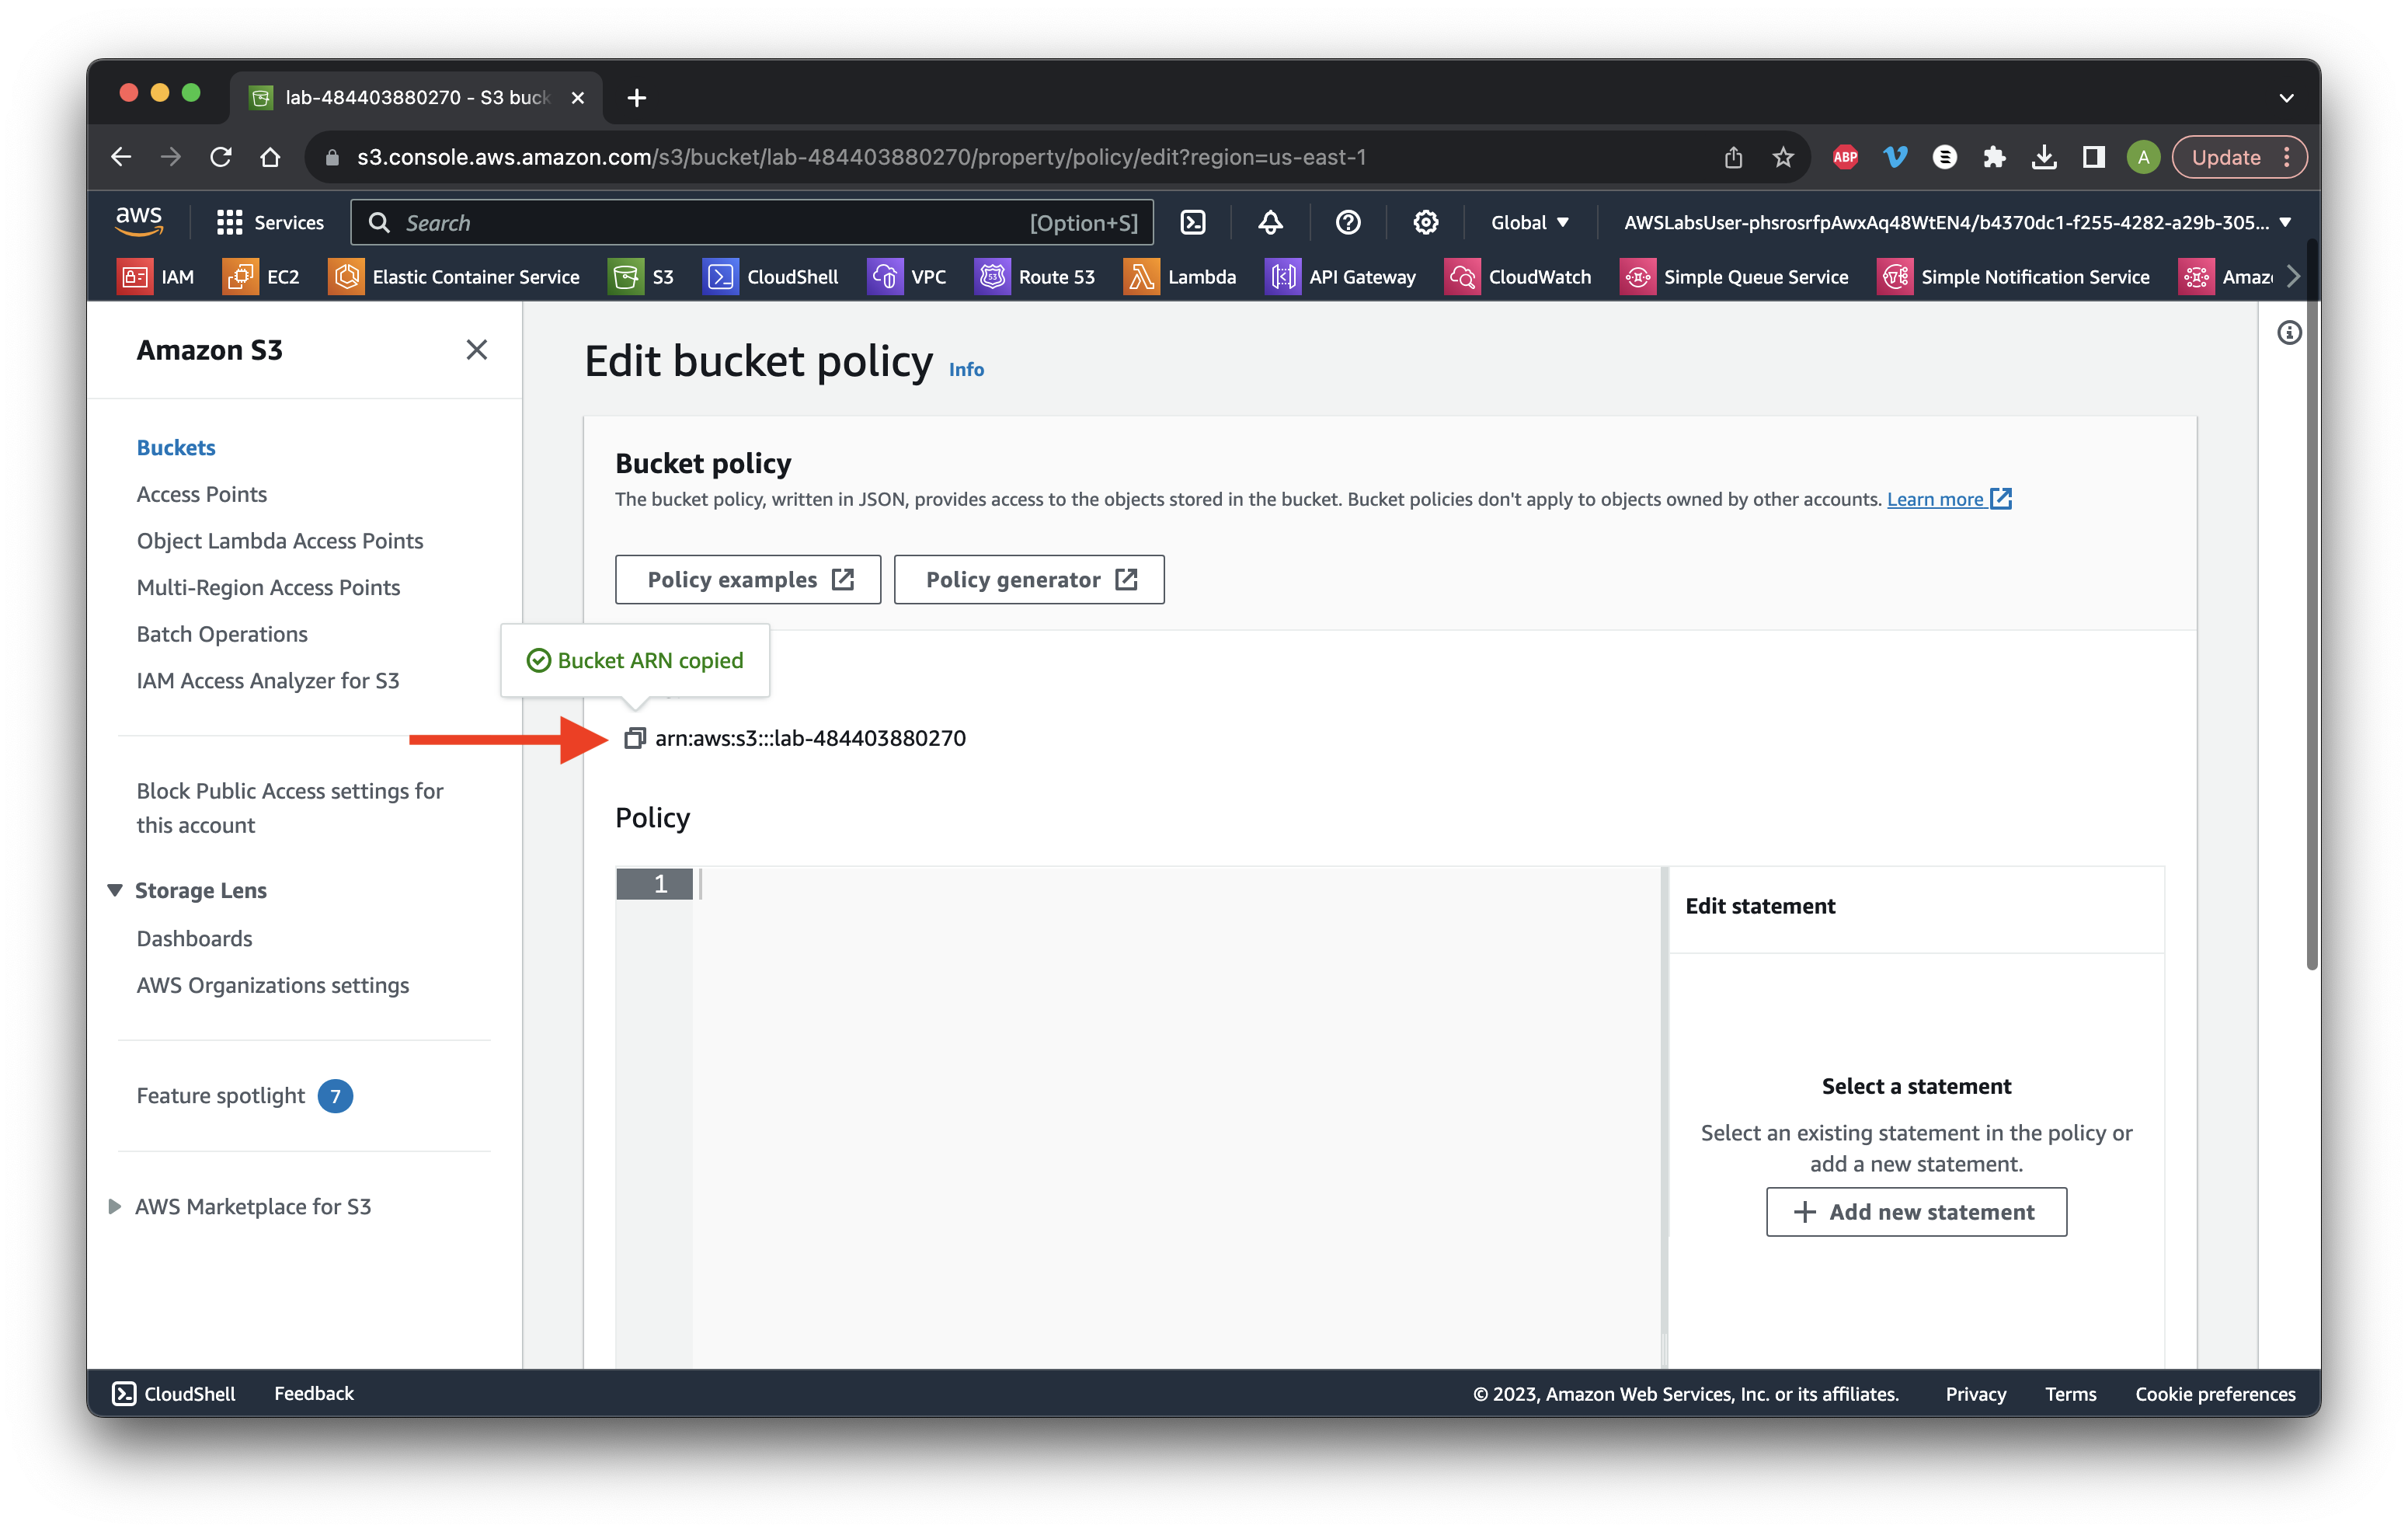Open the Privacy footer link

coord(1976,1394)
